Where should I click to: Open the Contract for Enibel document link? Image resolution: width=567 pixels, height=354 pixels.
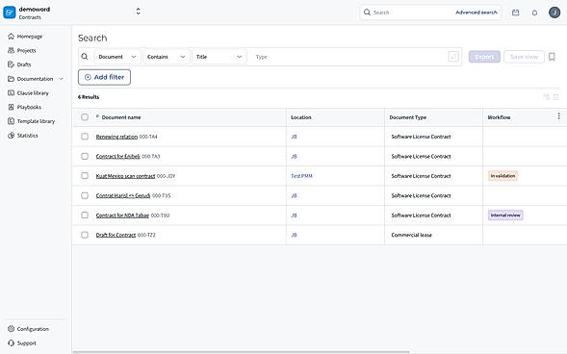[117, 157]
